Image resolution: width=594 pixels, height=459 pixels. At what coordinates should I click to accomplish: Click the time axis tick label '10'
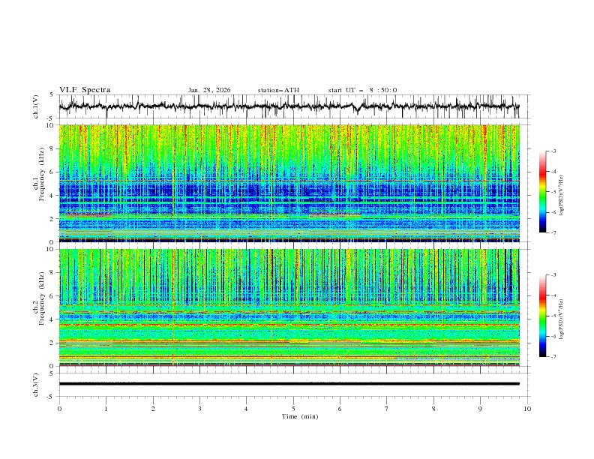click(x=527, y=409)
